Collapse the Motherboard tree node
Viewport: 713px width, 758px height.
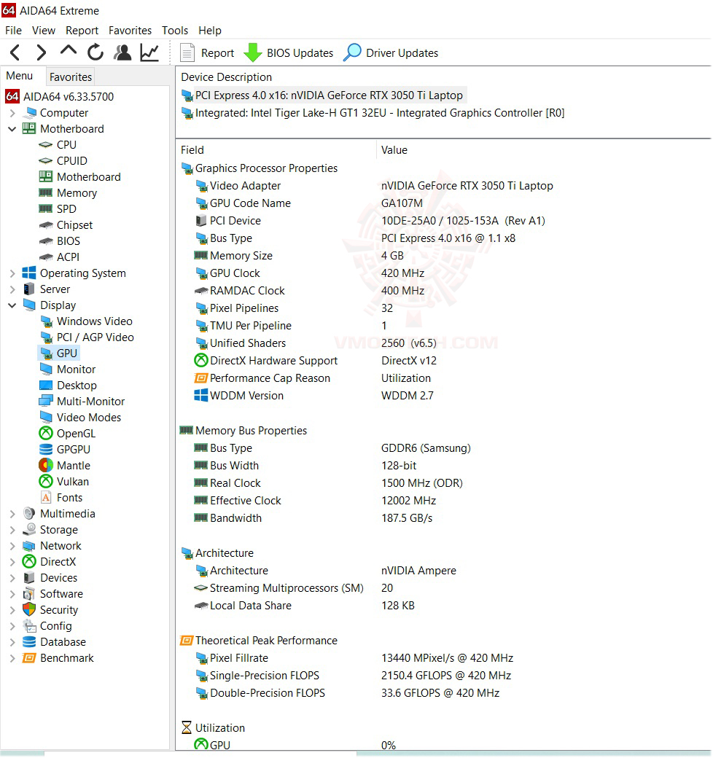point(12,129)
